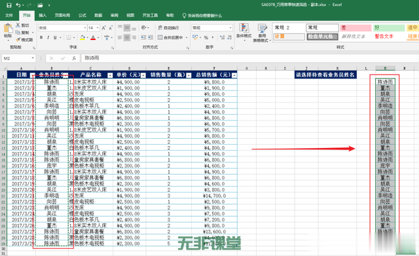
Task: Open the 产品名称 column filter dropdown
Action: coord(110,75)
